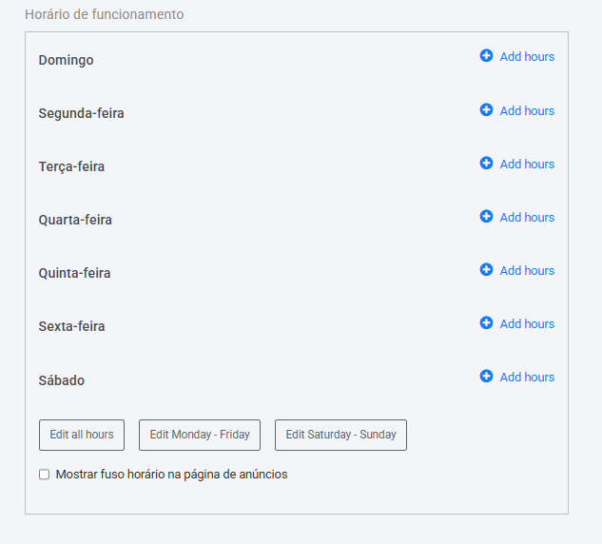Click Add hours link for Segunda-feira
Viewport: 602px width, 544px height.
(x=527, y=111)
